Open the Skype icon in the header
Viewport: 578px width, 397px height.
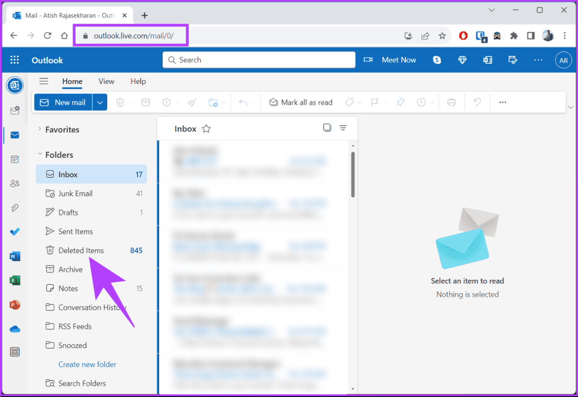click(436, 60)
